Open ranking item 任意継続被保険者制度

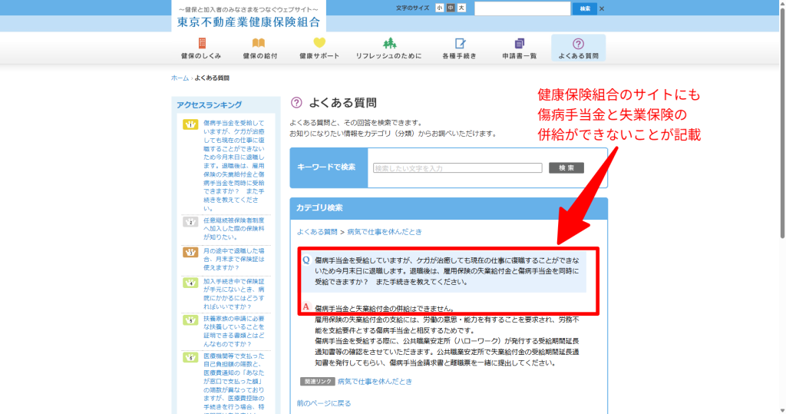(x=234, y=228)
